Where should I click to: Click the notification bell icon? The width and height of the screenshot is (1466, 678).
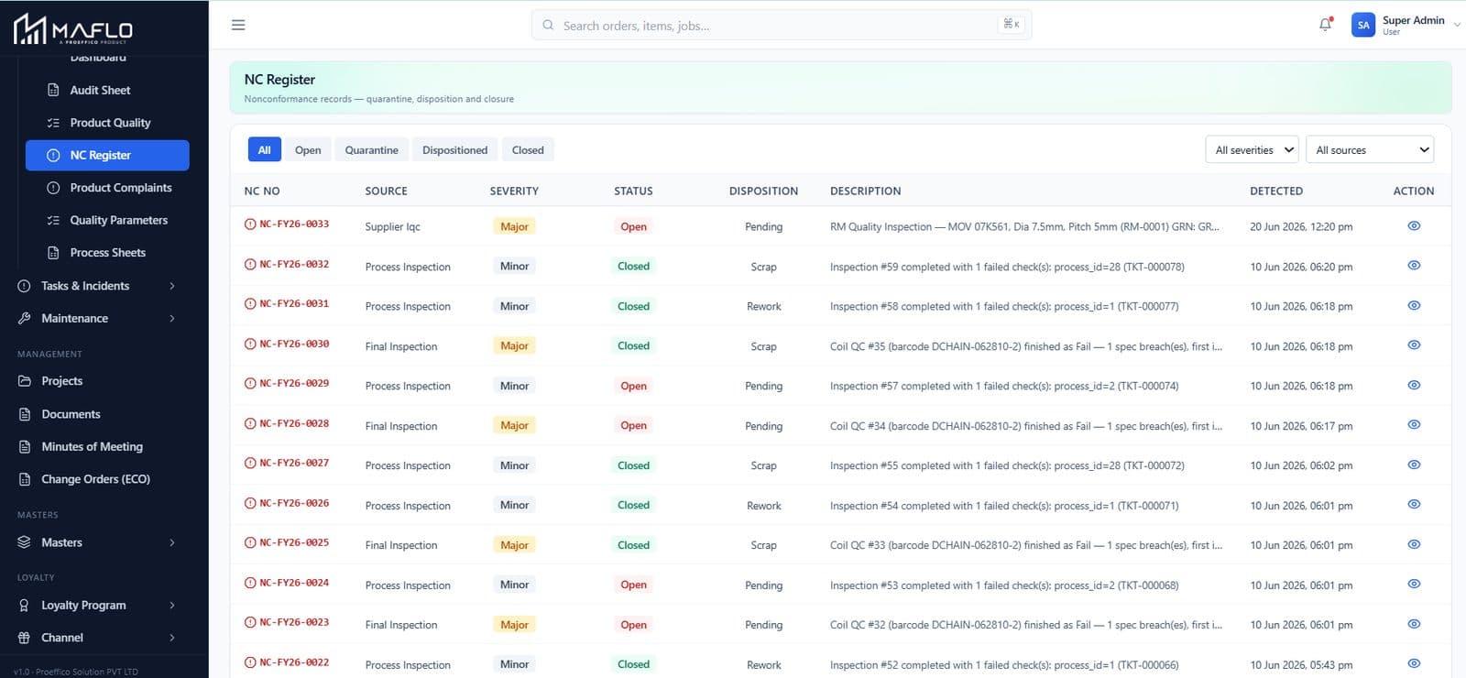pyautogui.click(x=1325, y=25)
